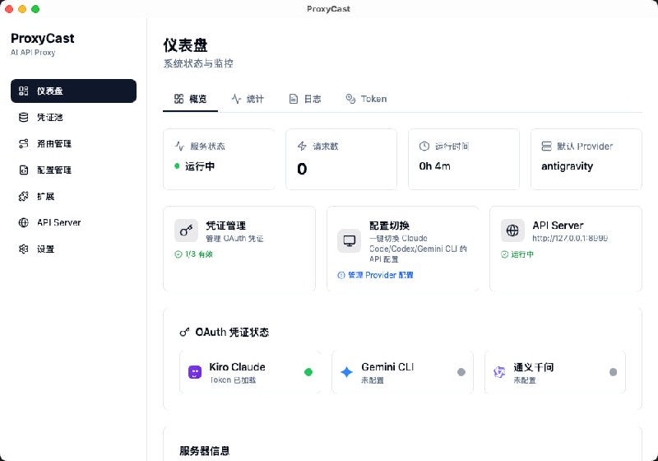The width and height of the screenshot is (658, 461).
Task: Click the gray status dot on Gemini CLI
Action: (461, 372)
